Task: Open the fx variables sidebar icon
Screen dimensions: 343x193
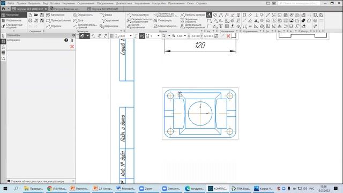Action: [x=3, y=47]
